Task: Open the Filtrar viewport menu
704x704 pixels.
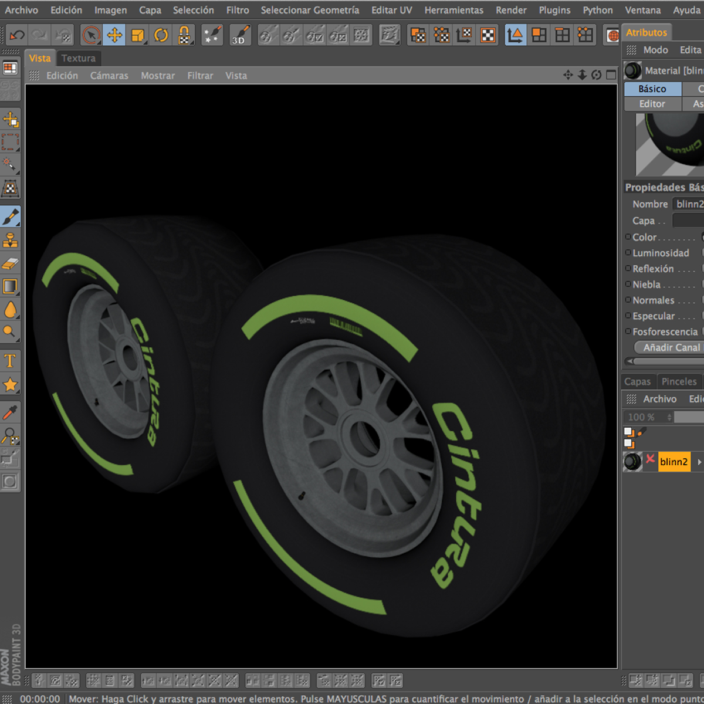Action: (x=200, y=76)
